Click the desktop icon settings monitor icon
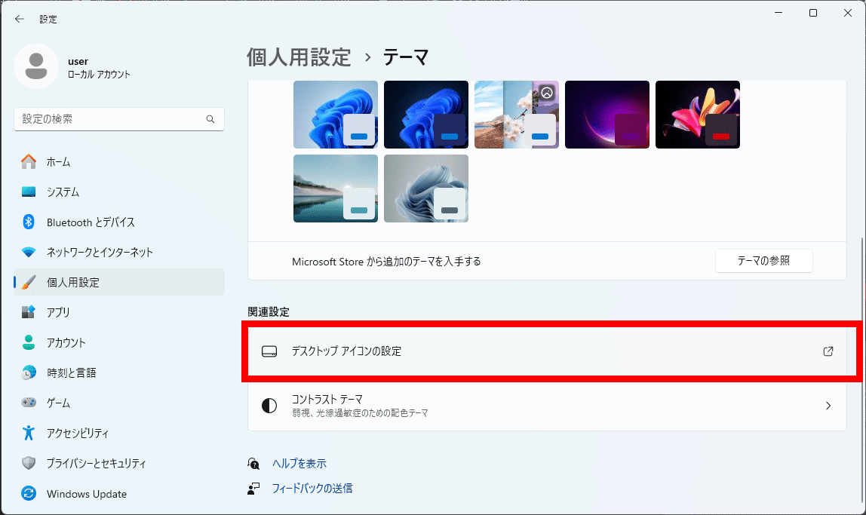This screenshot has width=866, height=515. 269,351
